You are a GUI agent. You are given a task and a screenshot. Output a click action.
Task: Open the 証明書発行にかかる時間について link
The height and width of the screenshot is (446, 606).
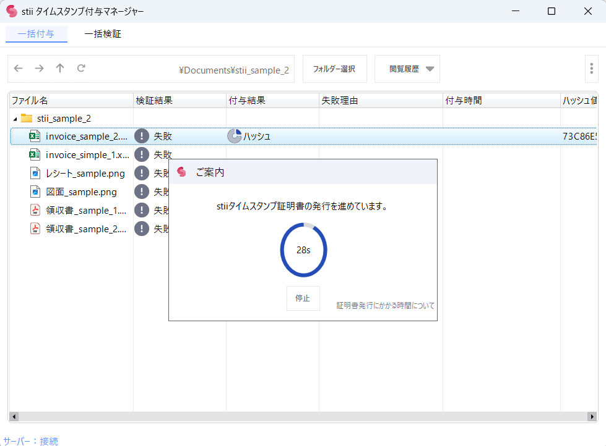click(385, 306)
